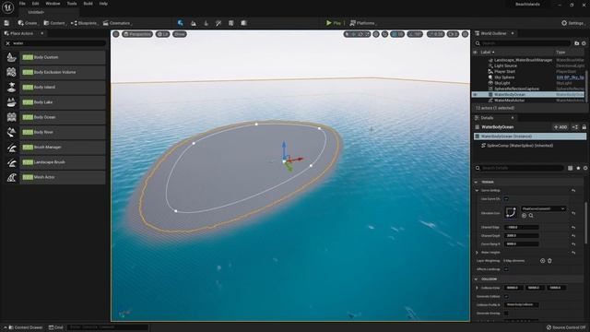Toggle visibility of WaterBodyOcean actor
This screenshot has height=332, width=590.
476,94
